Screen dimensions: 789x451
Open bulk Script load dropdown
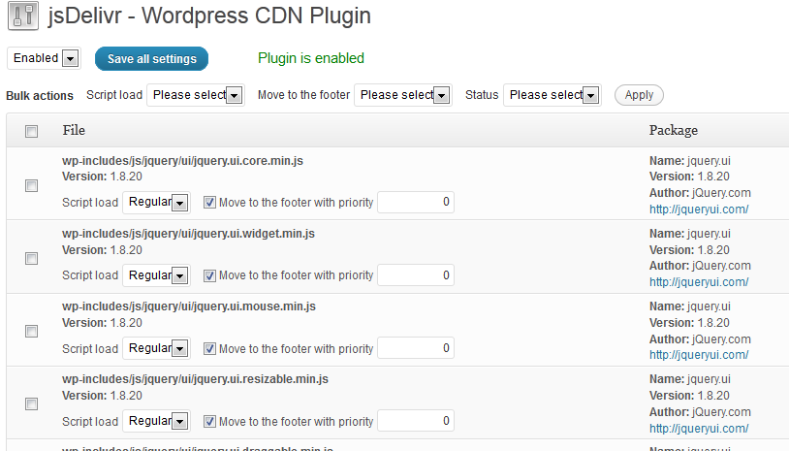(x=196, y=95)
